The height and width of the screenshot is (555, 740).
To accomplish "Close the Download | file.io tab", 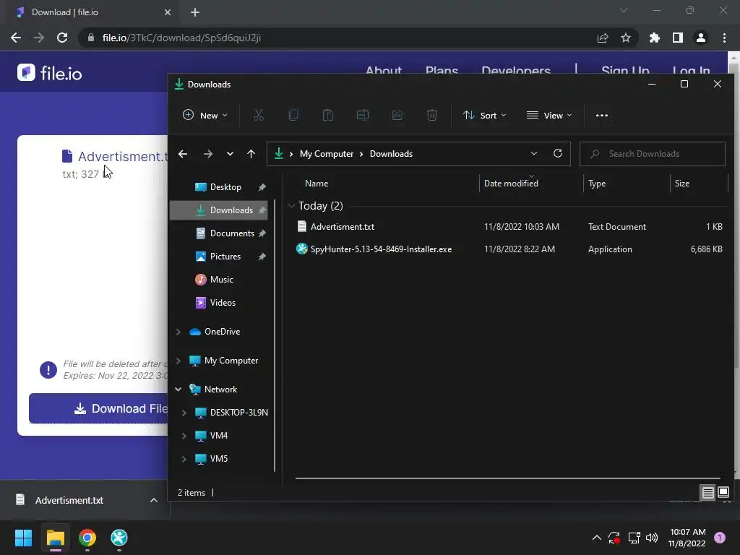I will pos(168,12).
